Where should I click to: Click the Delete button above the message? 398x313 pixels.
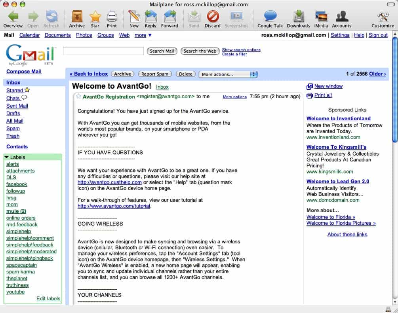click(186, 74)
